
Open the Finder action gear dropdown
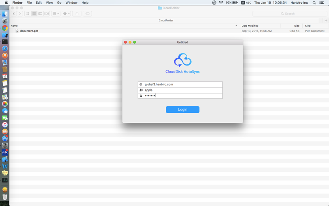click(x=66, y=14)
